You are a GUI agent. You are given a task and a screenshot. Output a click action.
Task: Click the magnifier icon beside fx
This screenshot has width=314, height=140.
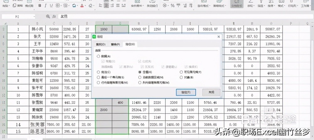(48, 17)
